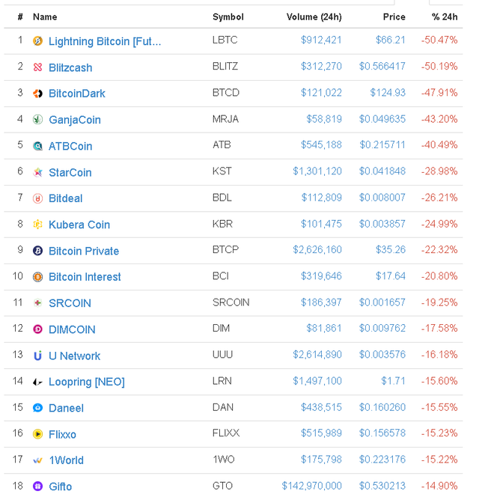The height and width of the screenshot is (497, 479).
Task: Click the Daneel blue robot icon
Action: pos(37,408)
